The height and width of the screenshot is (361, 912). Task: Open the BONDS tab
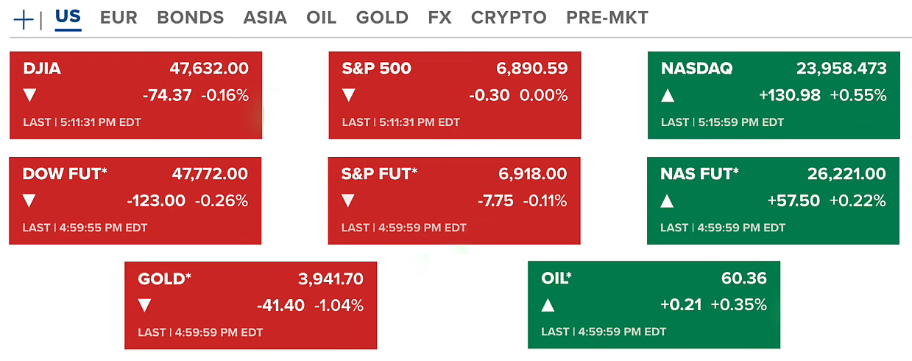190,18
